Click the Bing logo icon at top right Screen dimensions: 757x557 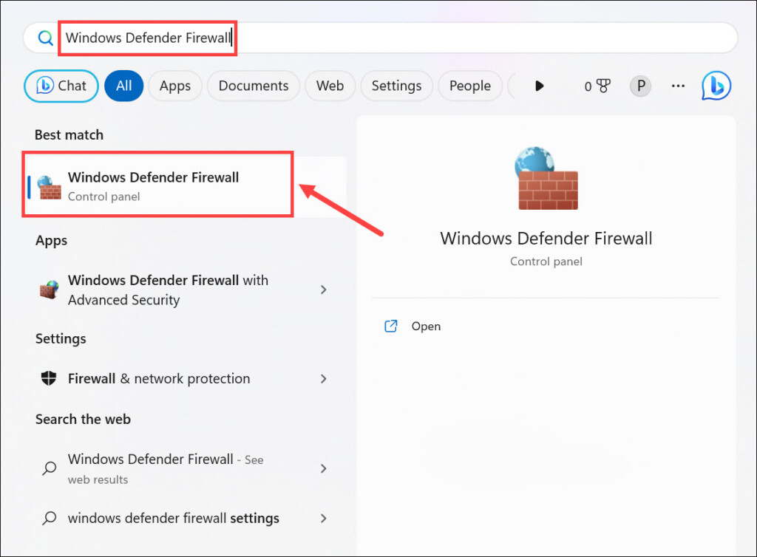point(716,86)
